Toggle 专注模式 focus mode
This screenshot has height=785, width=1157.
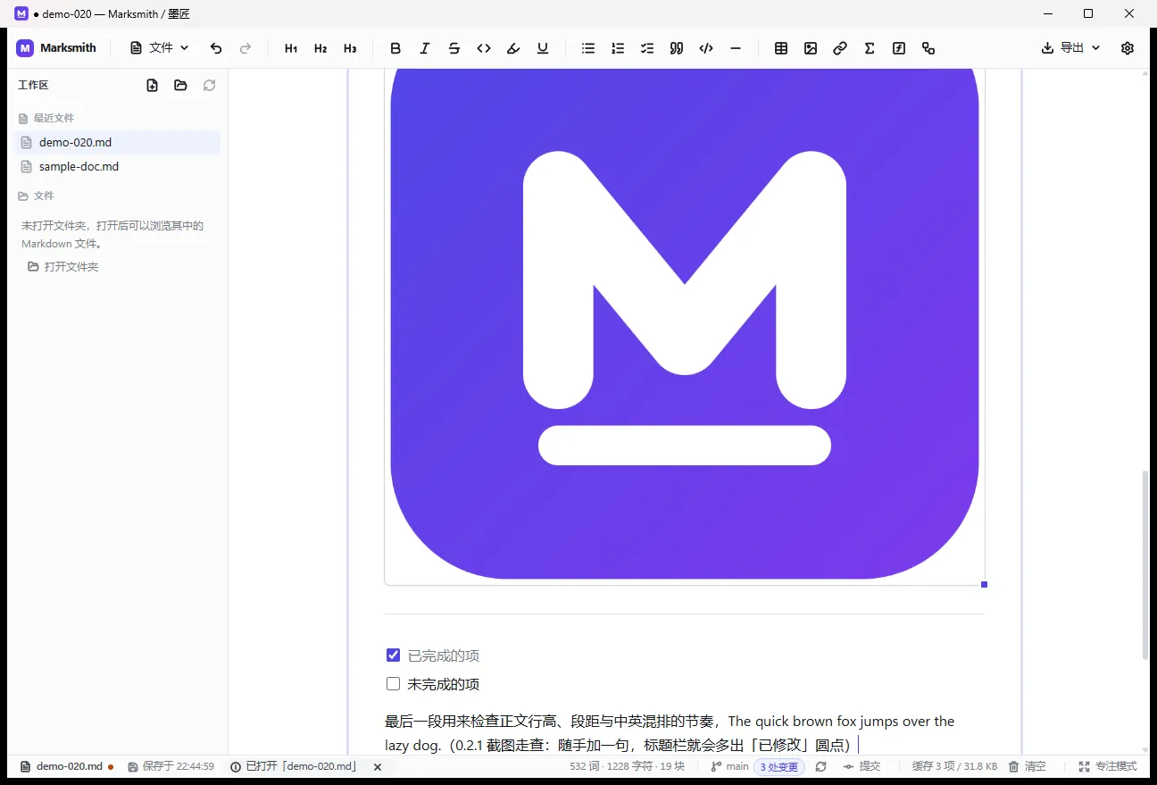pyautogui.click(x=1108, y=766)
